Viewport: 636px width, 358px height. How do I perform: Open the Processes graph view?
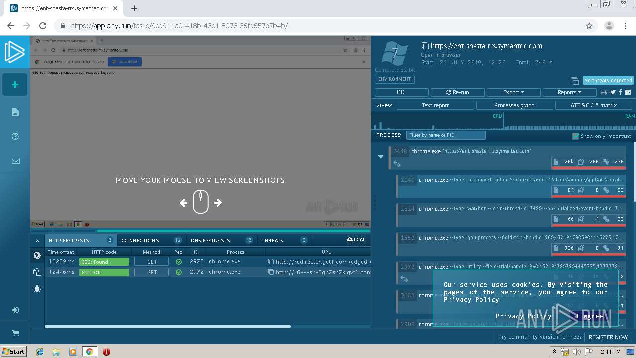pos(514,105)
